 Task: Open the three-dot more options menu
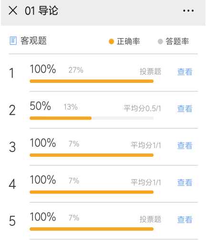click(x=188, y=10)
